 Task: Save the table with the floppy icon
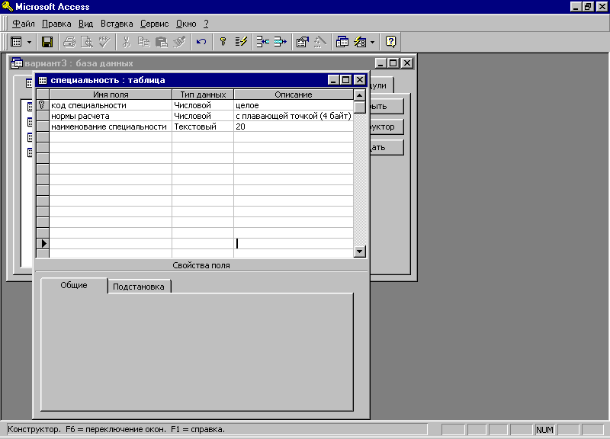click(47, 42)
